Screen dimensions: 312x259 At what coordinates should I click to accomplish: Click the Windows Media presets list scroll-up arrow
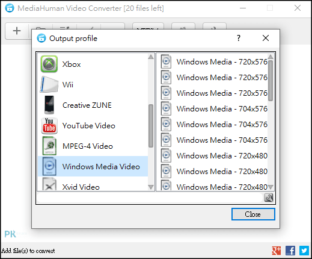click(271, 57)
